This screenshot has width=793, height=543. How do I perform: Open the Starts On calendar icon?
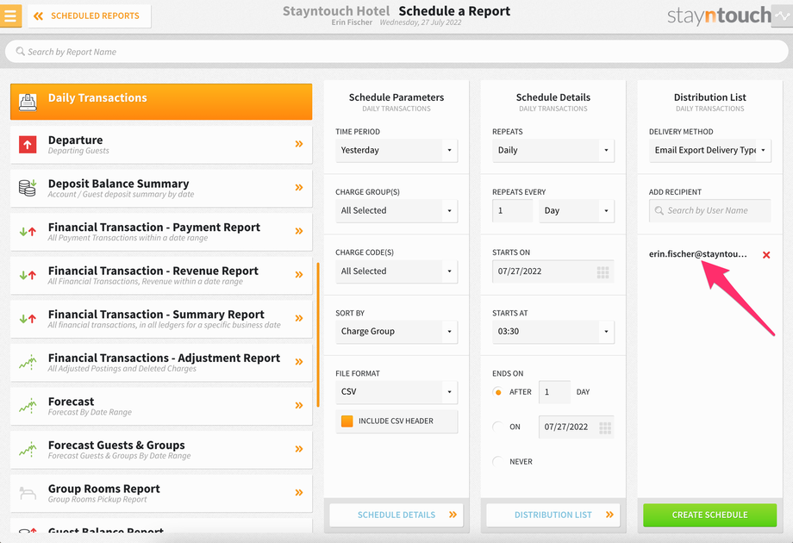tap(603, 272)
